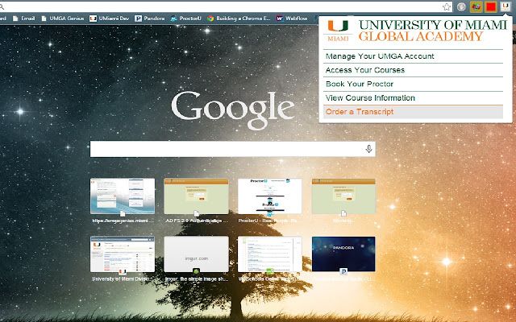Open the umgagenius.miami thumbnail
Screen dimensions: 516x322
[123, 196]
